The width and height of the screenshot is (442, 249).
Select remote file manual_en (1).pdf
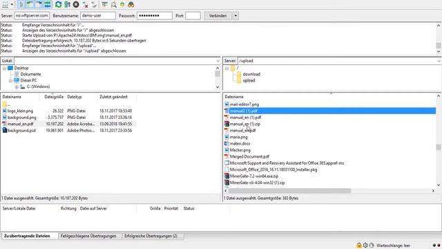tap(245, 118)
